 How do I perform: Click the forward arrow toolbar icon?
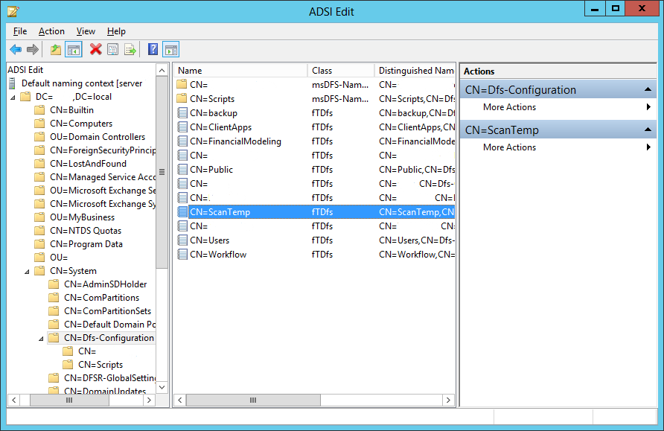(33, 50)
